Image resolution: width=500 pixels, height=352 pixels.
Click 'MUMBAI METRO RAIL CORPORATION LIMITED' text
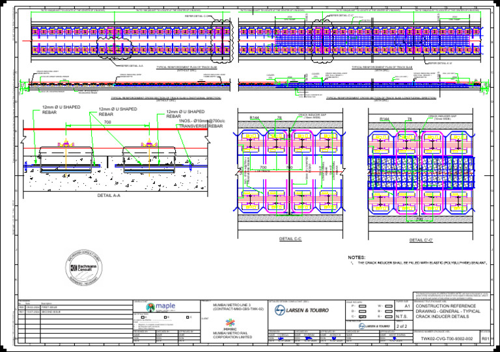click(x=232, y=335)
